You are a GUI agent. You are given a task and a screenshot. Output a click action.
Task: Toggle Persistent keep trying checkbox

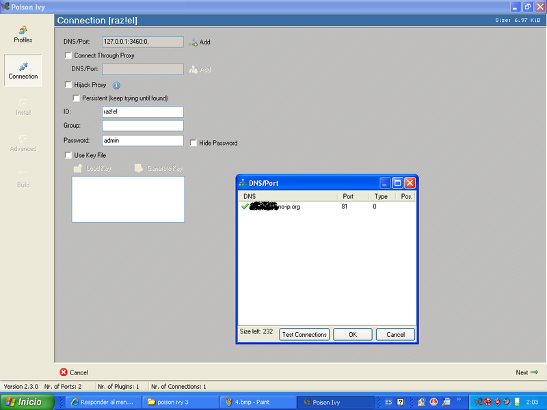76,98
